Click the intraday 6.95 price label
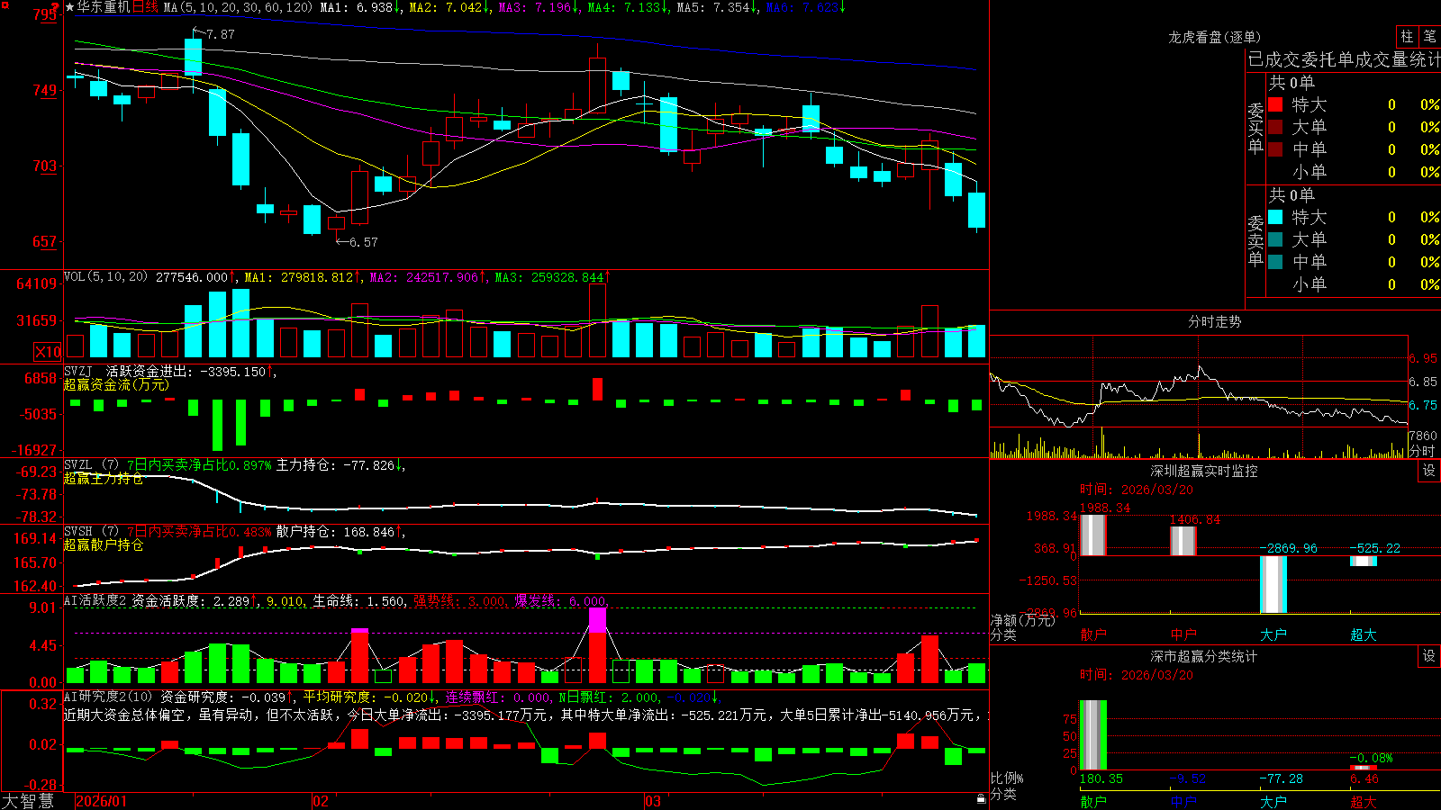1441x810 pixels. point(1423,358)
